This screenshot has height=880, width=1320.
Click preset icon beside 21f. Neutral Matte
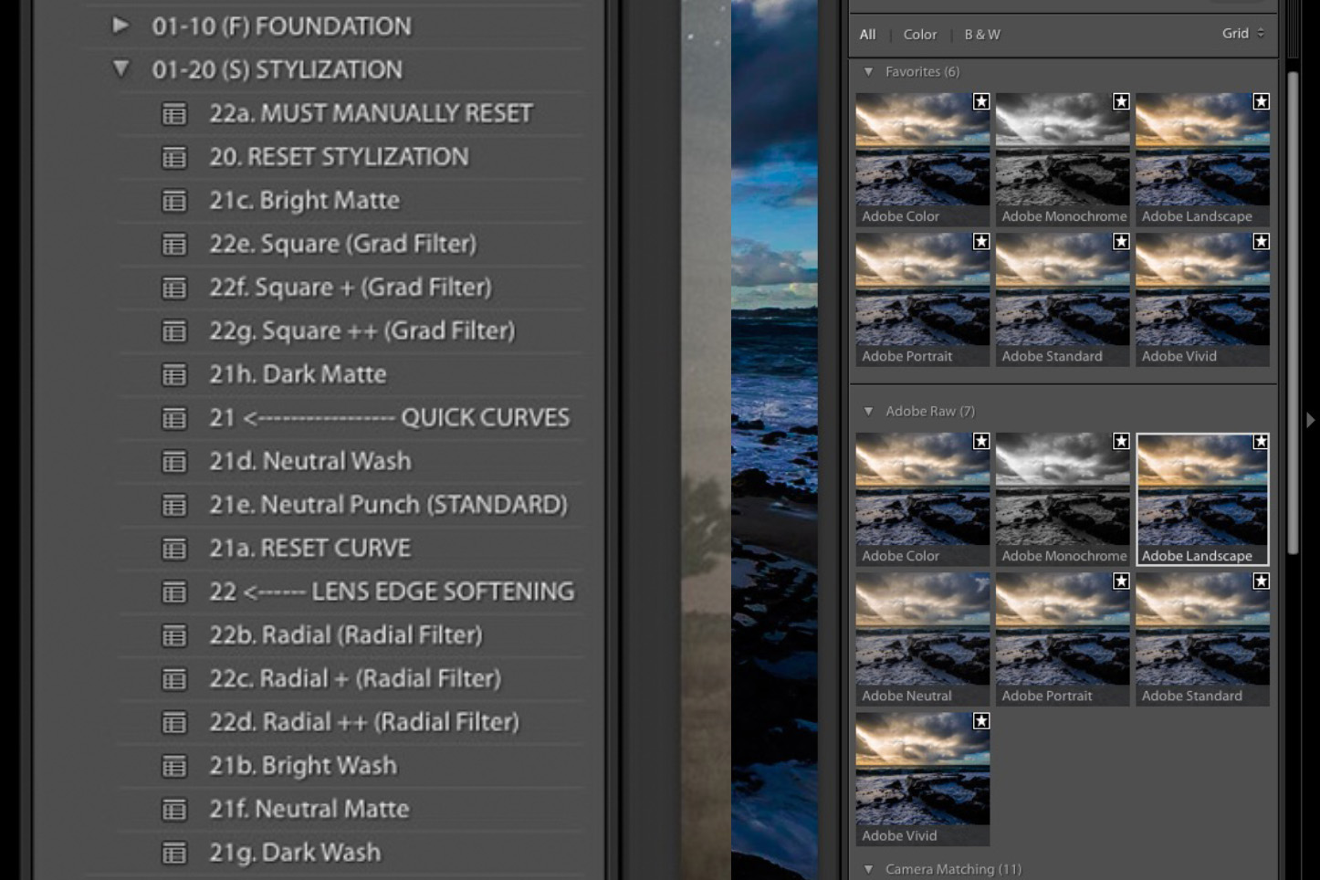[173, 810]
